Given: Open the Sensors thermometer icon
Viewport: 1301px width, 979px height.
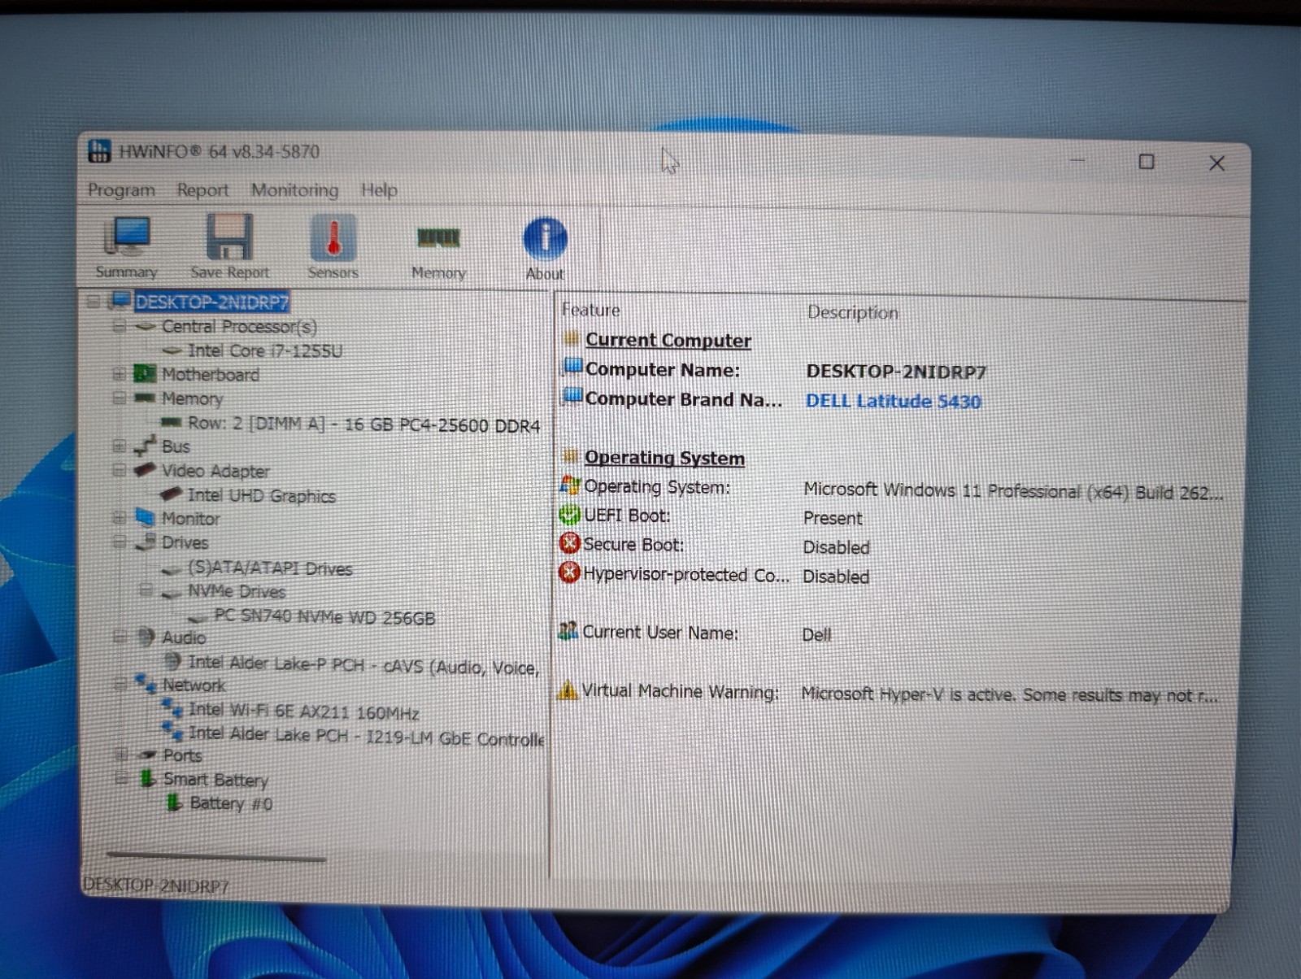Looking at the screenshot, I should 333,238.
